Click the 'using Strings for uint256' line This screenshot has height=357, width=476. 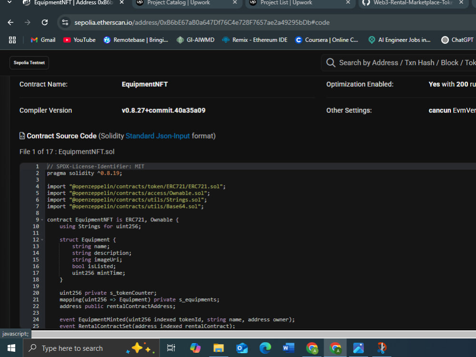point(100,227)
